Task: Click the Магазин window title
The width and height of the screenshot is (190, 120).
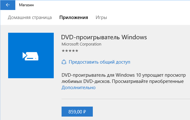Action: click(x=27, y=5)
